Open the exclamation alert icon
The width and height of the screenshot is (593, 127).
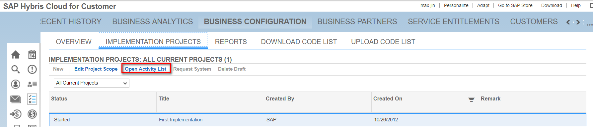click(32, 69)
